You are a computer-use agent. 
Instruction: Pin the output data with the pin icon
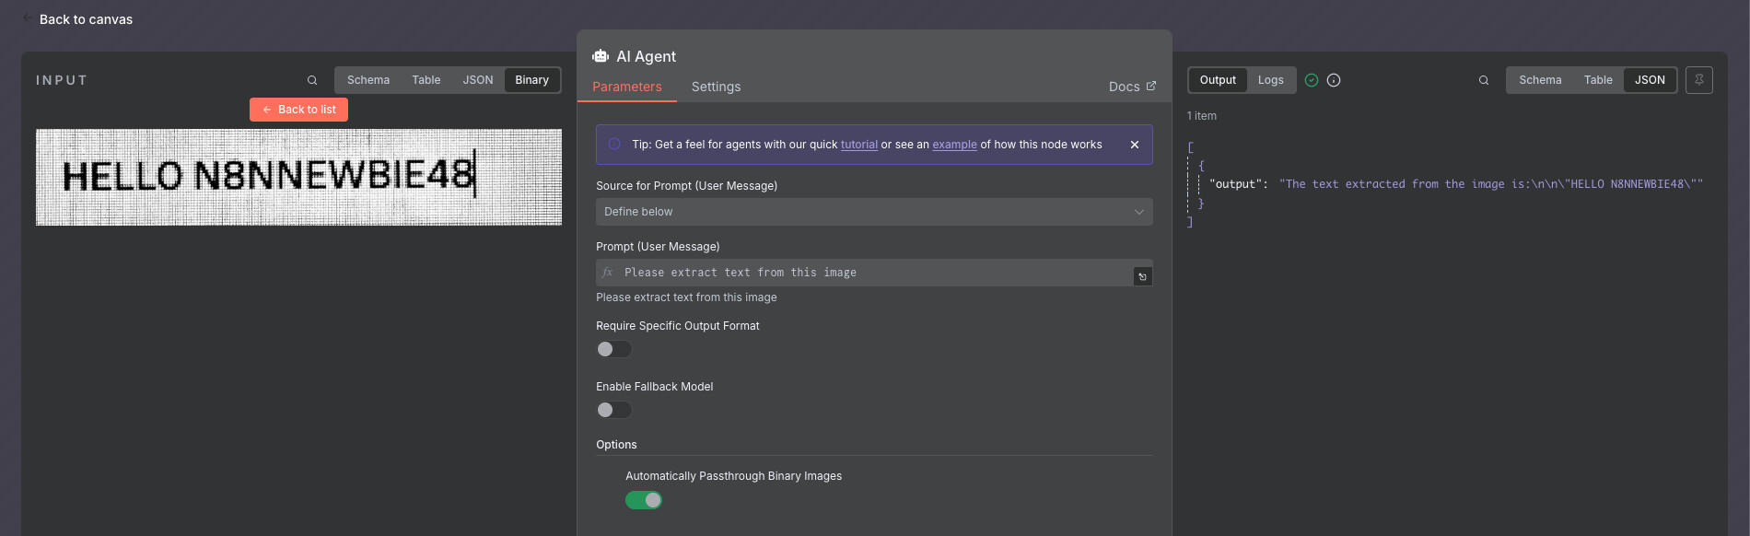[x=1699, y=80]
